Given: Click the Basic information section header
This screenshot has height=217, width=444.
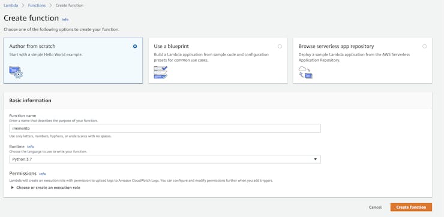Looking at the screenshot, I should [30, 100].
